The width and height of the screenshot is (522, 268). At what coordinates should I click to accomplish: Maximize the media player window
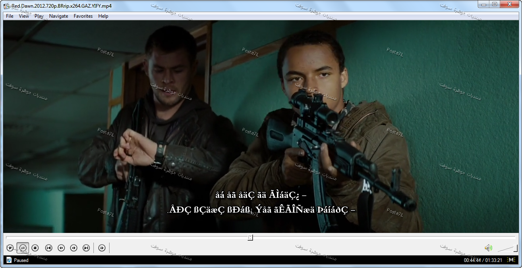[494, 4]
